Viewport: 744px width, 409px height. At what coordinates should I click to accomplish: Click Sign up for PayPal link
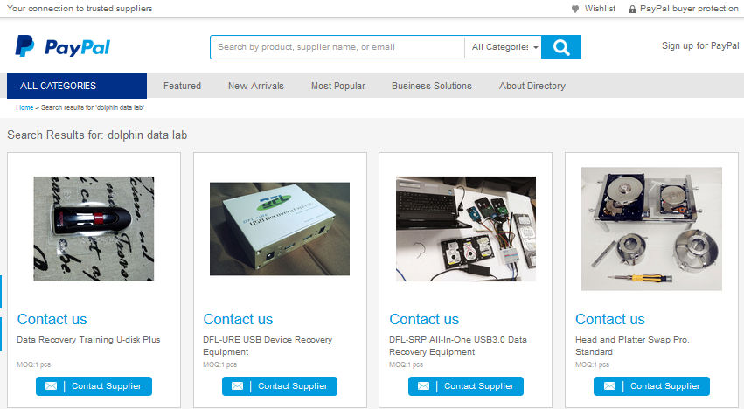pyautogui.click(x=700, y=45)
